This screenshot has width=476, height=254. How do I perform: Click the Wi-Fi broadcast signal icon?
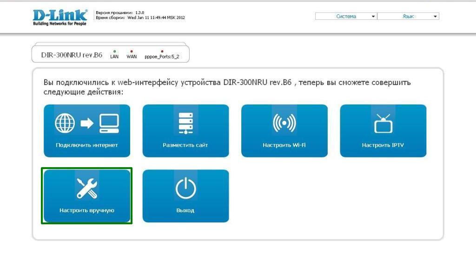284,123
